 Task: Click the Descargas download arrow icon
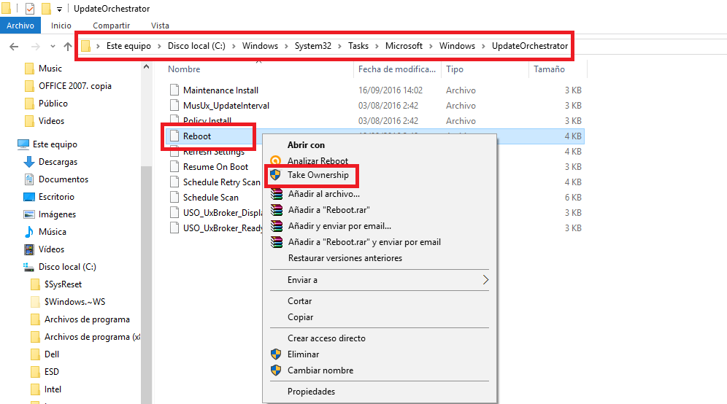pos(28,162)
